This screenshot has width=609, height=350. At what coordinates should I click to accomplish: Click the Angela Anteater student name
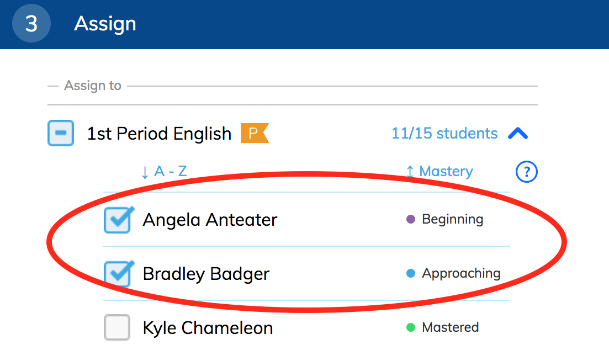click(x=210, y=220)
